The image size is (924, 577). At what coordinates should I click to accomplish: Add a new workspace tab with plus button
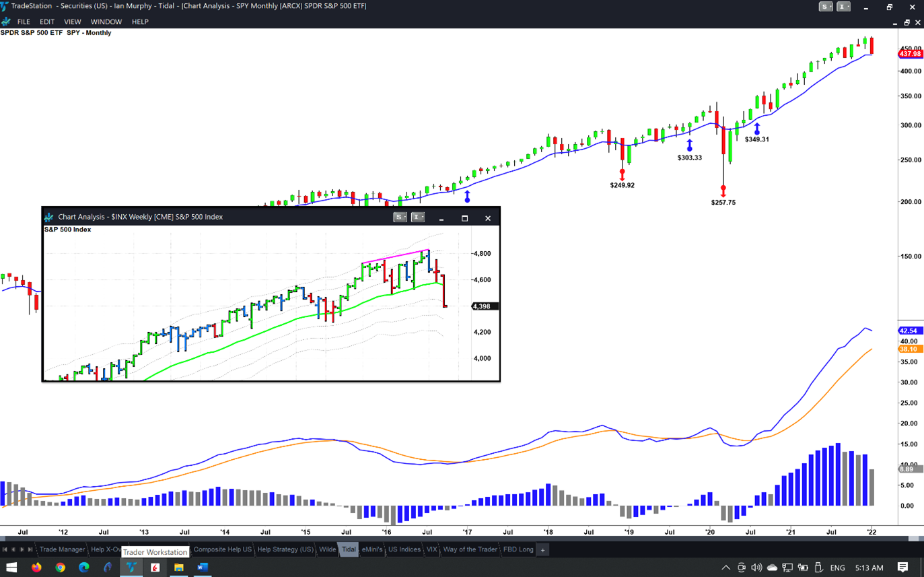[x=542, y=549]
